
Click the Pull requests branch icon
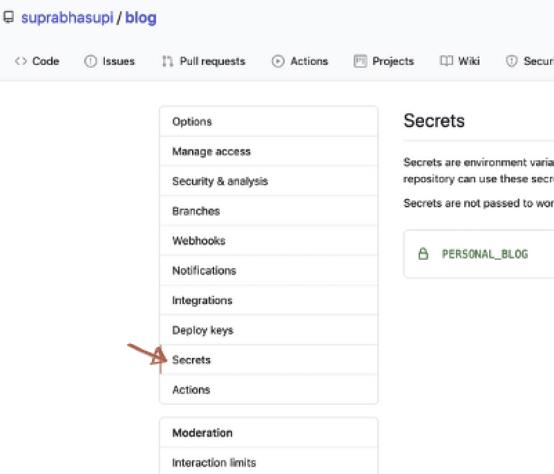167,61
